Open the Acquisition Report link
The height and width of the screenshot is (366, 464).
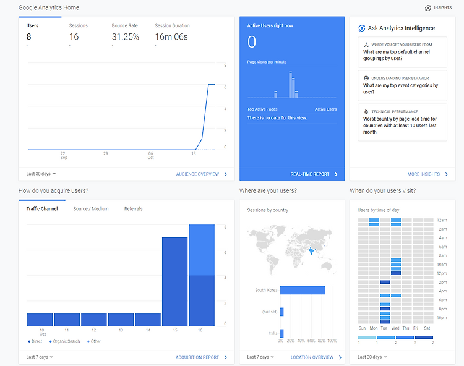coord(197,357)
